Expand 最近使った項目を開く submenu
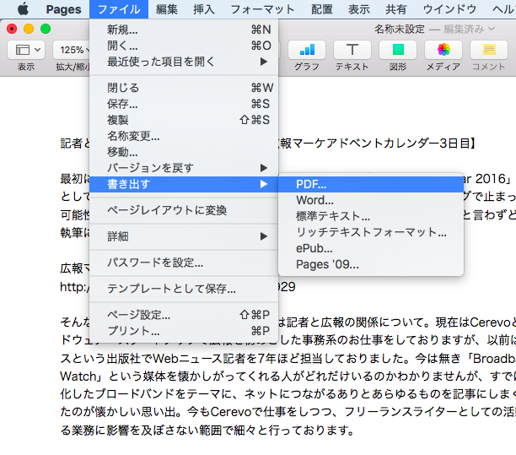This screenshot has height=455, width=516. click(160, 62)
